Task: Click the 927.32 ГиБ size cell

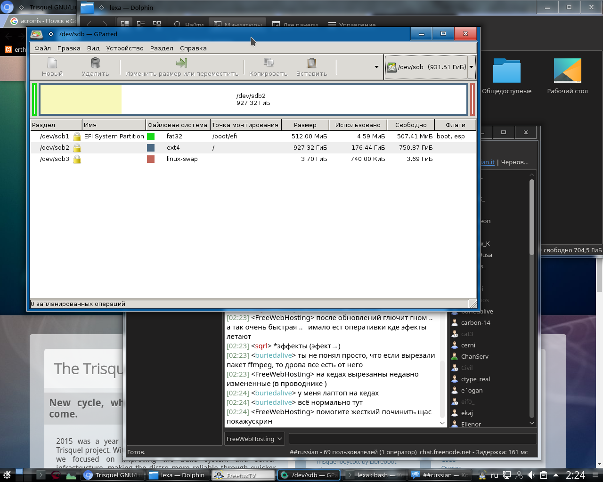Action: [x=310, y=147]
